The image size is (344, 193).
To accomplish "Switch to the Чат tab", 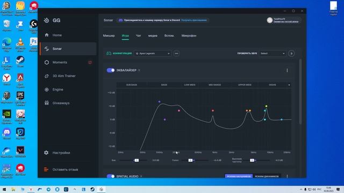I will (138, 36).
